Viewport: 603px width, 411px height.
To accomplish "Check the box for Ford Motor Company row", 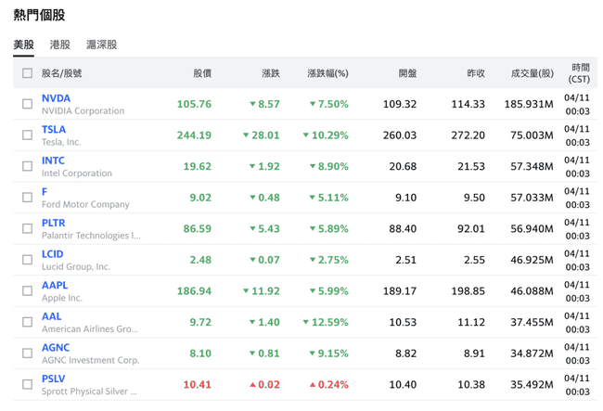I will pos(27,198).
